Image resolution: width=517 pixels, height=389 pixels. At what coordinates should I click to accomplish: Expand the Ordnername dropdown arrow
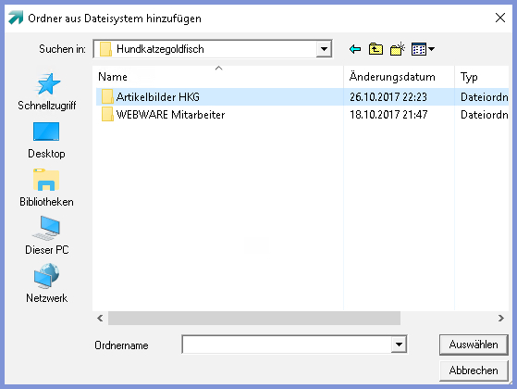(399, 345)
